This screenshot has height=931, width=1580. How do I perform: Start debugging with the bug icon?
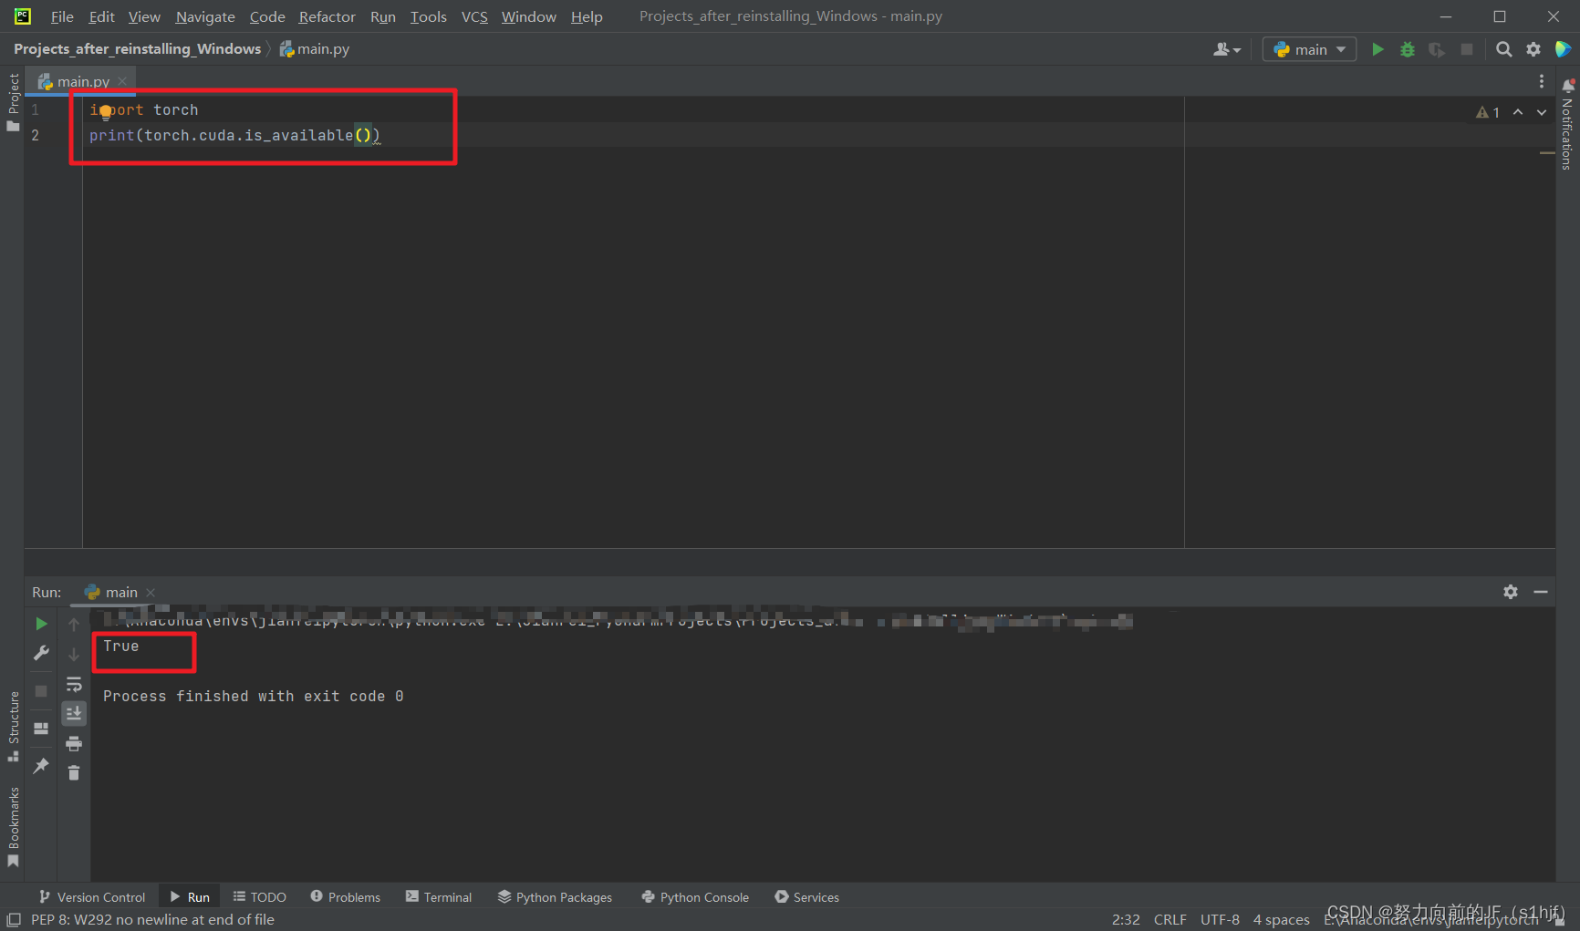click(1408, 49)
